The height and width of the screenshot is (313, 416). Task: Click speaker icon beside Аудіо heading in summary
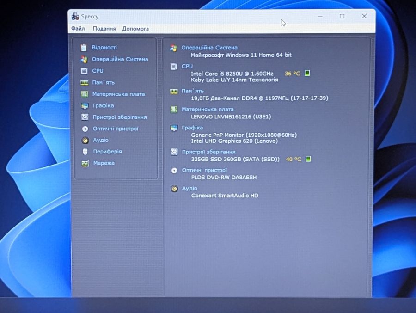pos(174,189)
